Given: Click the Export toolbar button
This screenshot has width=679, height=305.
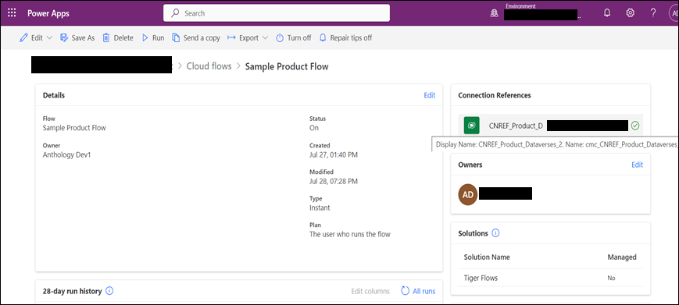Looking at the screenshot, I should (x=243, y=38).
